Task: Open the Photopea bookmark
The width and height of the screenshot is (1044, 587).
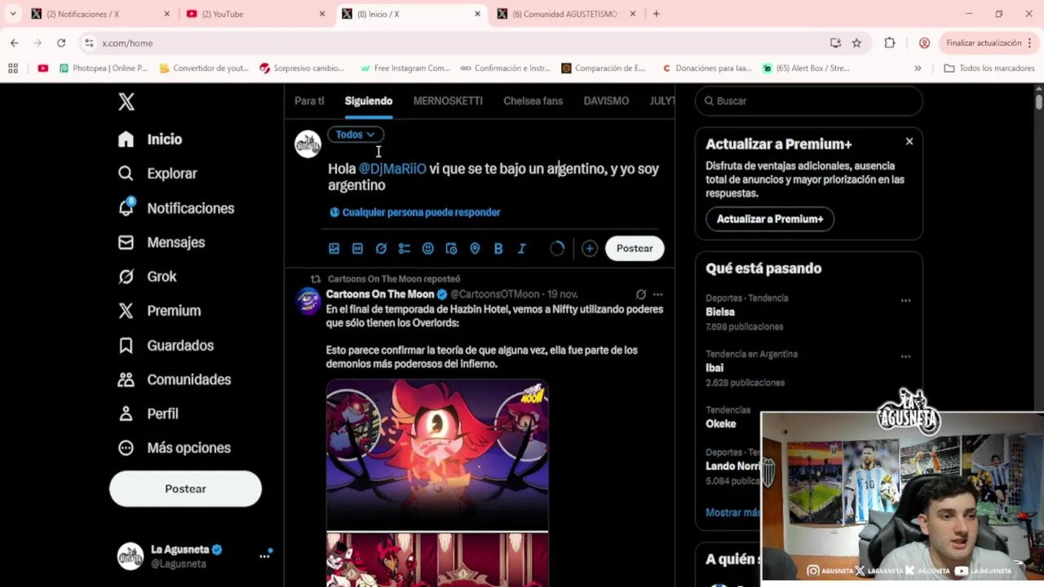Action: pyautogui.click(x=104, y=68)
